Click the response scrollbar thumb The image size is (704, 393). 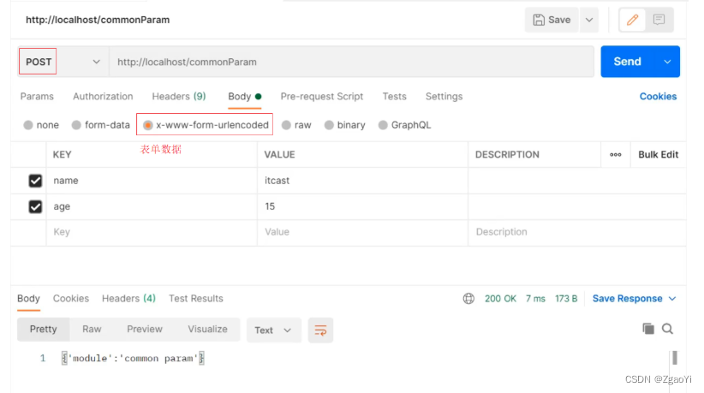tap(674, 358)
